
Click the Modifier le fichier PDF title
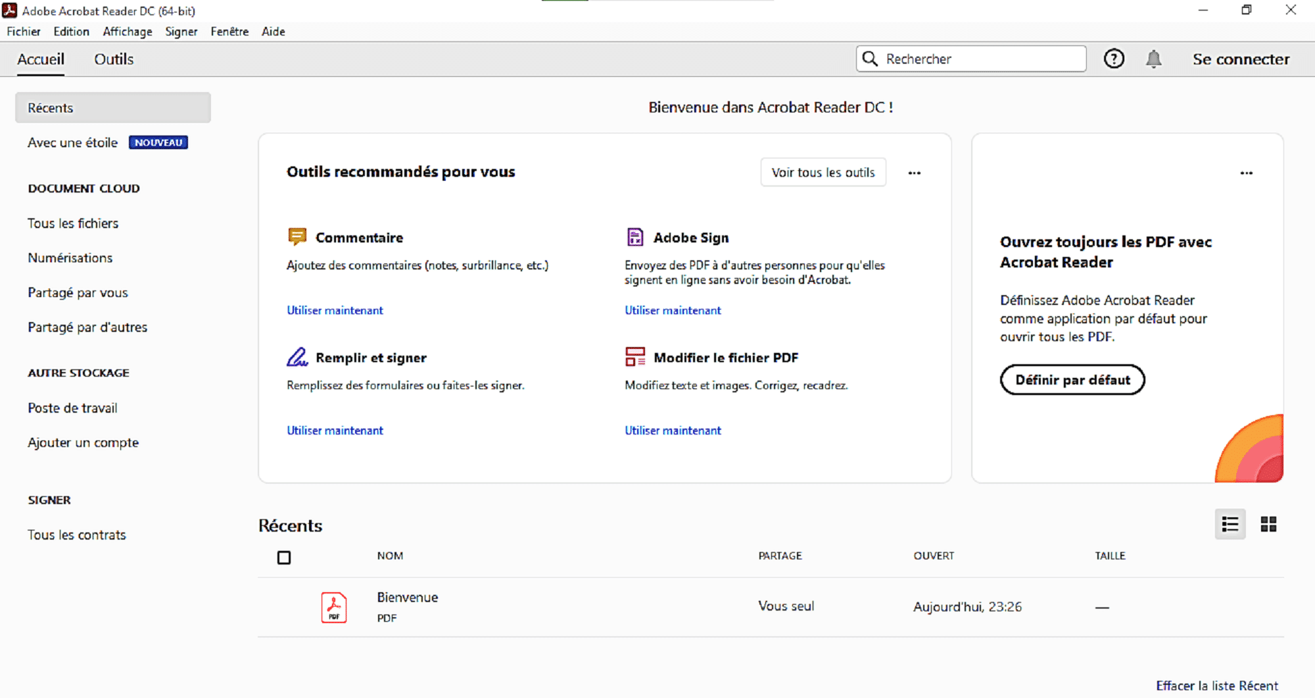(x=726, y=358)
